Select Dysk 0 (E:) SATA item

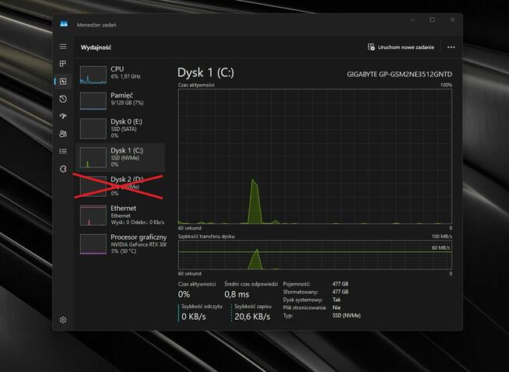[122, 128]
